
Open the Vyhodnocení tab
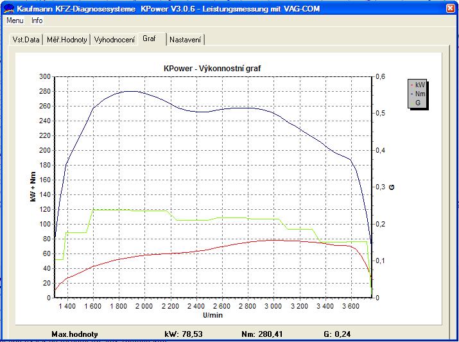pyautogui.click(x=114, y=40)
